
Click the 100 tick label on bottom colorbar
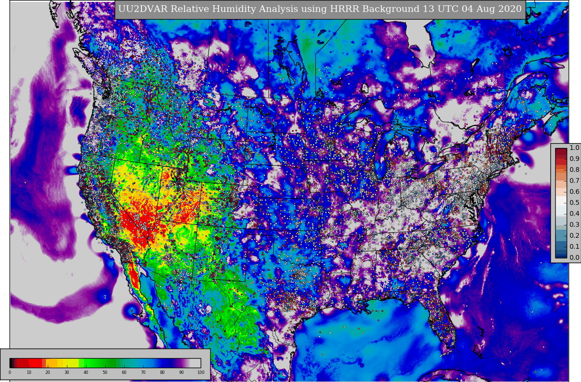pyautogui.click(x=201, y=372)
